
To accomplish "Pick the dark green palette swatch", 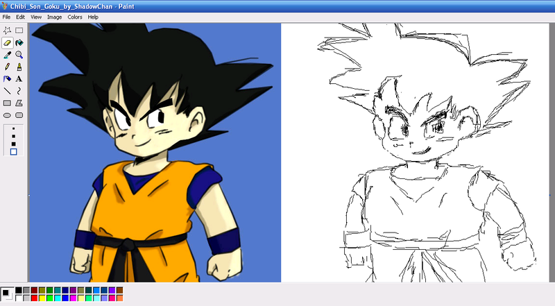I will 49,290.
